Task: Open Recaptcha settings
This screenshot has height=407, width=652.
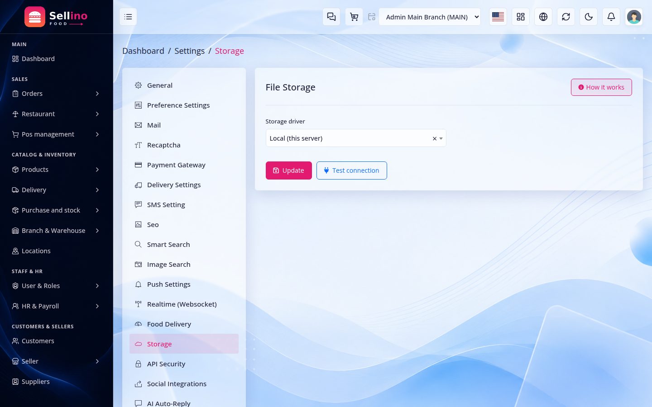Action: coord(184,145)
